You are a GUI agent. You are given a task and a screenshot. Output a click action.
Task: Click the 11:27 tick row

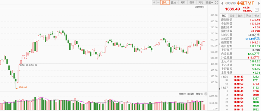[x=240, y=87]
